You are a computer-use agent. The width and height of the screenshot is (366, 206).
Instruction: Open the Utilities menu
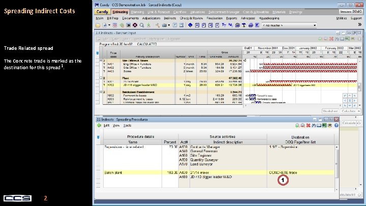[342, 18]
